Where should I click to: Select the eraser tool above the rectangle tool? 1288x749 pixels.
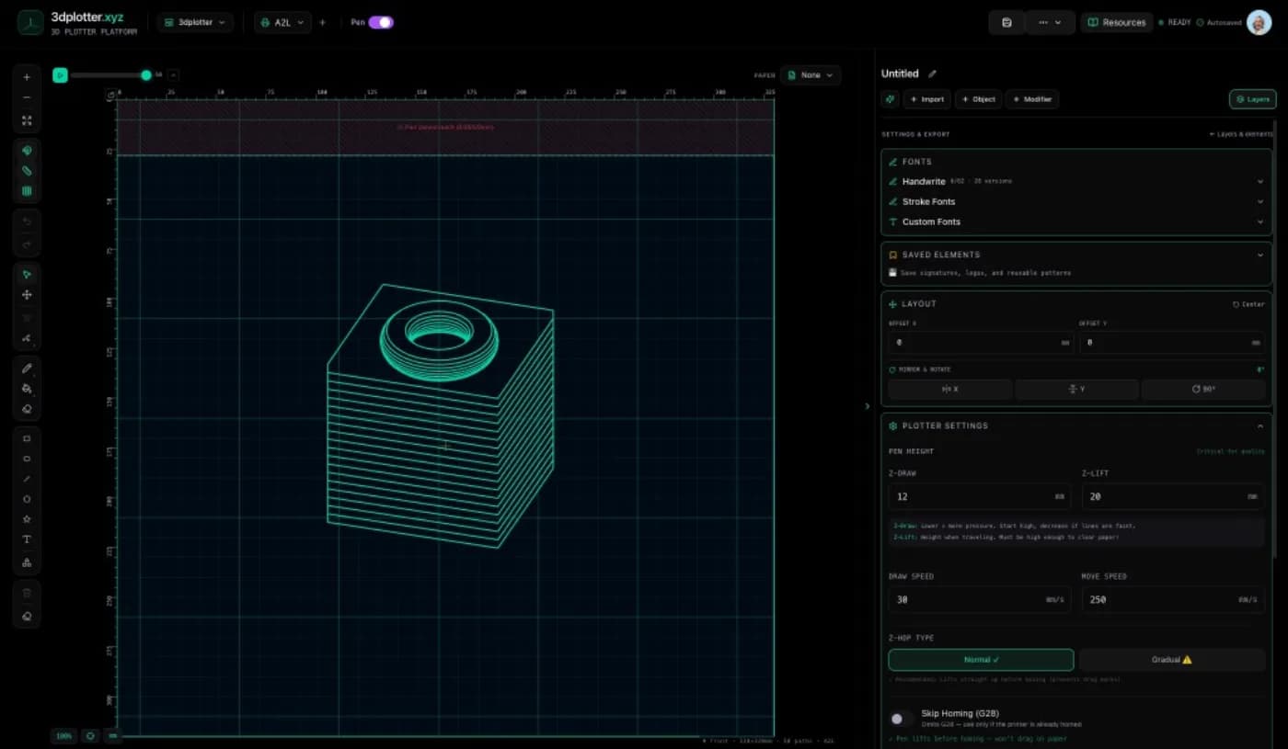(x=27, y=409)
